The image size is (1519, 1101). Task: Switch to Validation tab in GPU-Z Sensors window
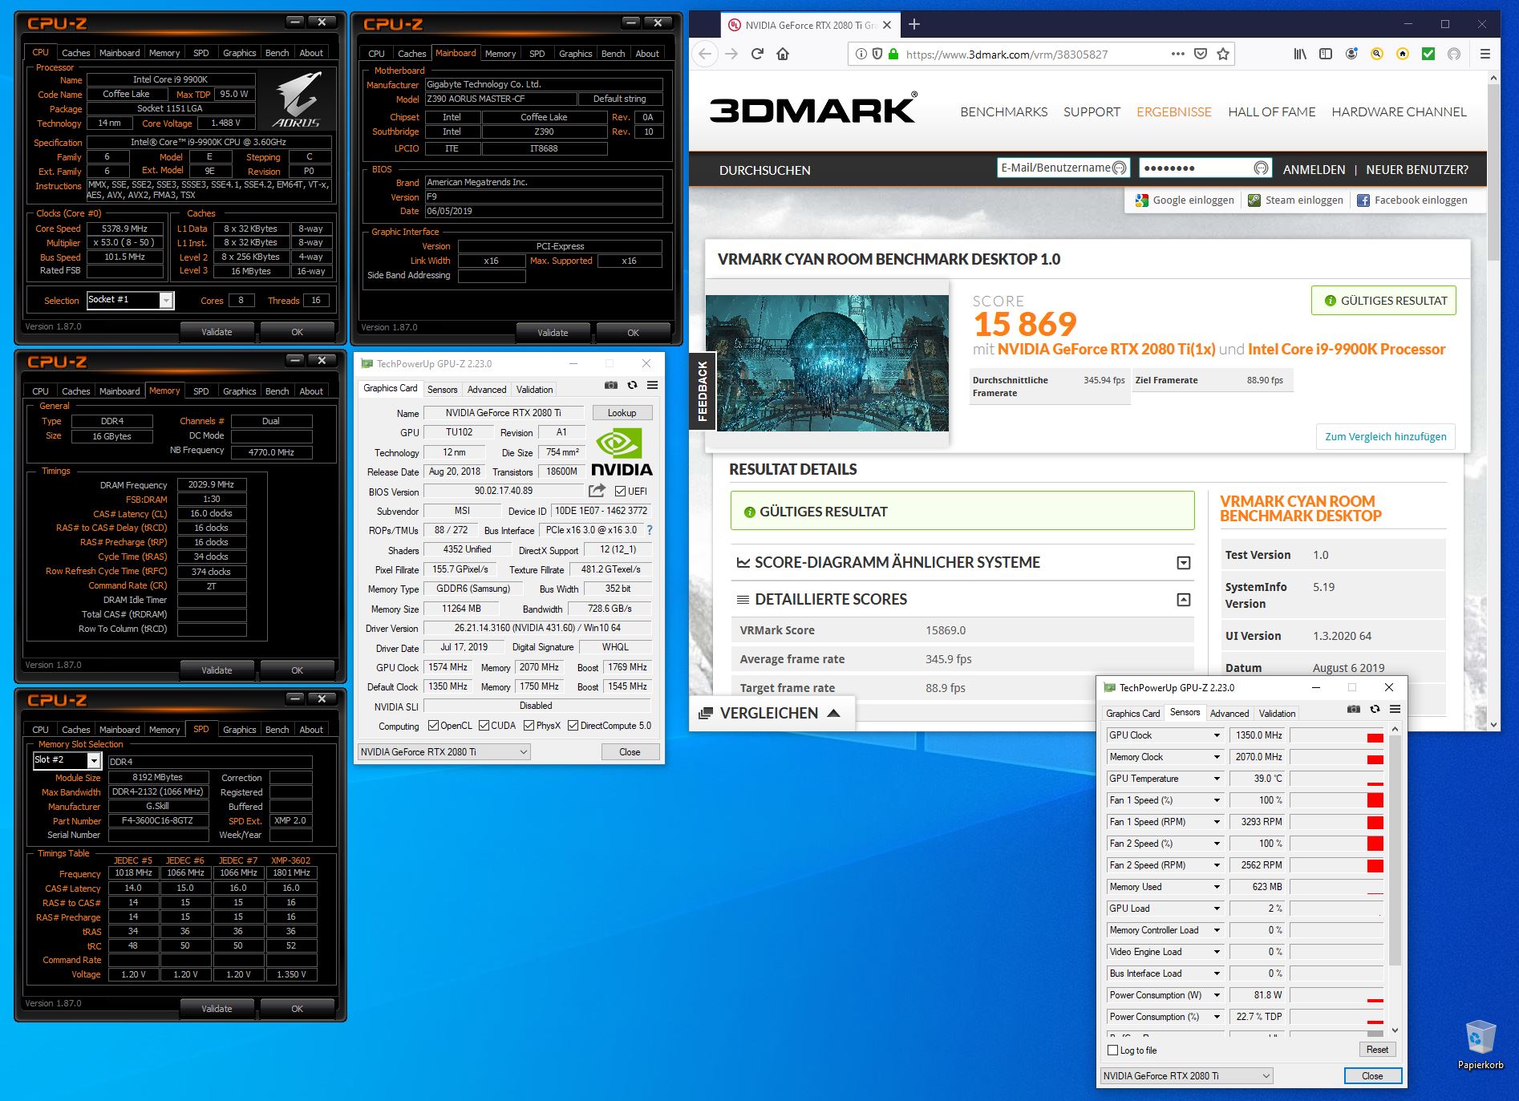click(1277, 714)
